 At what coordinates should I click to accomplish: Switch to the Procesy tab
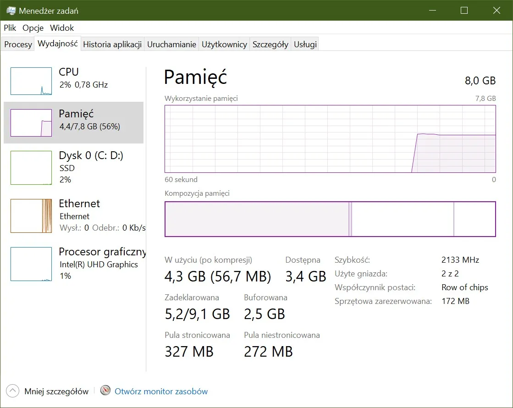pyautogui.click(x=17, y=44)
